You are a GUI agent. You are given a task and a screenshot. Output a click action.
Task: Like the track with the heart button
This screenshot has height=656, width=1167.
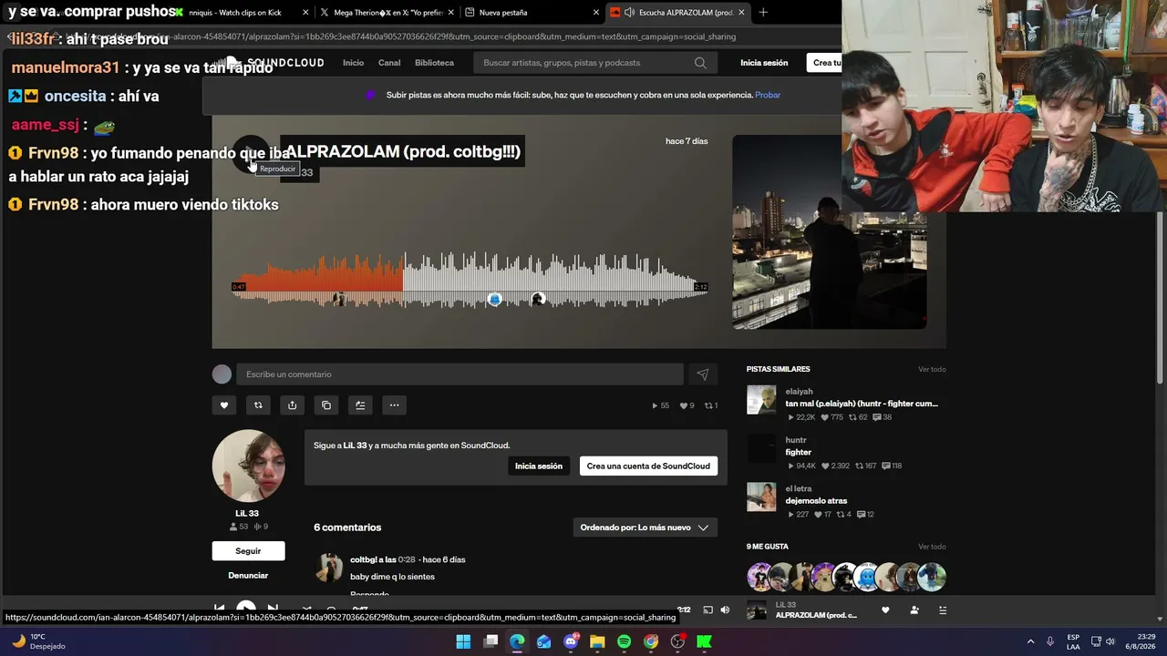pyautogui.click(x=224, y=405)
